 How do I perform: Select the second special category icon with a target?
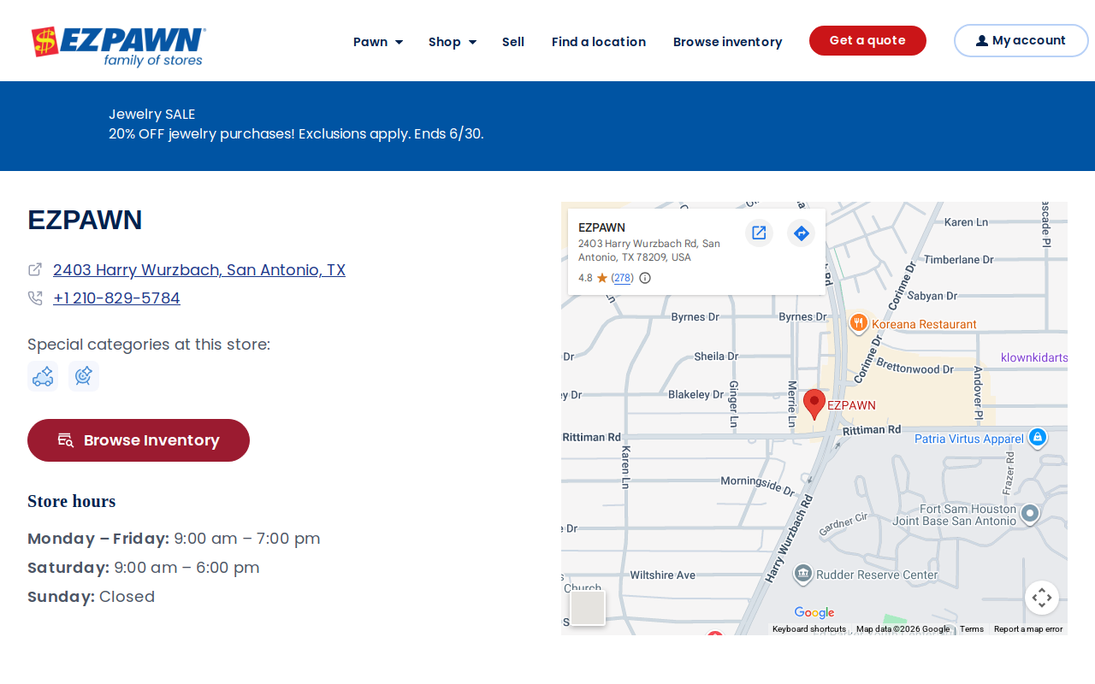(x=84, y=376)
